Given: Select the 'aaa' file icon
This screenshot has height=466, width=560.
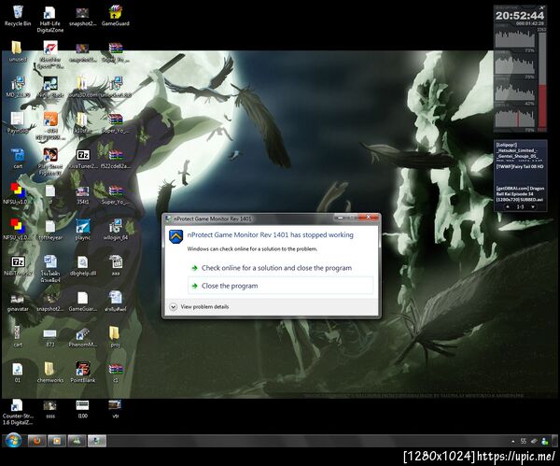Looking at the screenshot, I should tap(115, 266).
